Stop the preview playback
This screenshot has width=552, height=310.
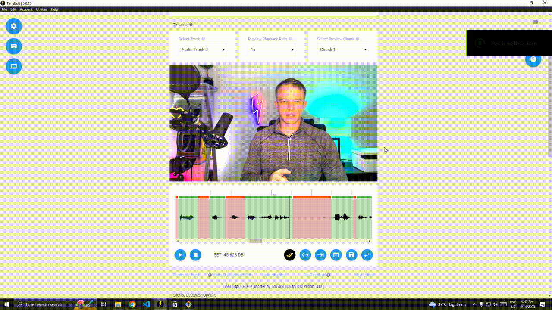point(195,255)
